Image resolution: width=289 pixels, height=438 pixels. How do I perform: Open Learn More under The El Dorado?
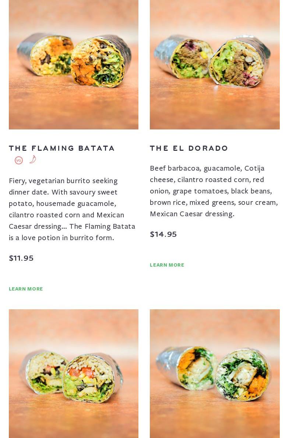[x=167, y=265]
